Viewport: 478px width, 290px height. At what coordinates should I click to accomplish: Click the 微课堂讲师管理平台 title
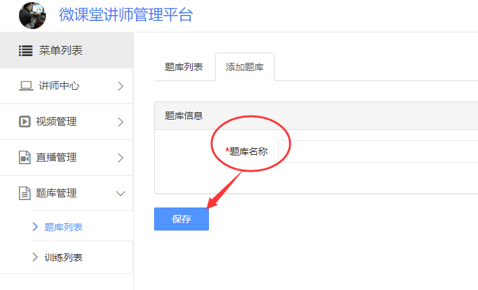[126, 15]
